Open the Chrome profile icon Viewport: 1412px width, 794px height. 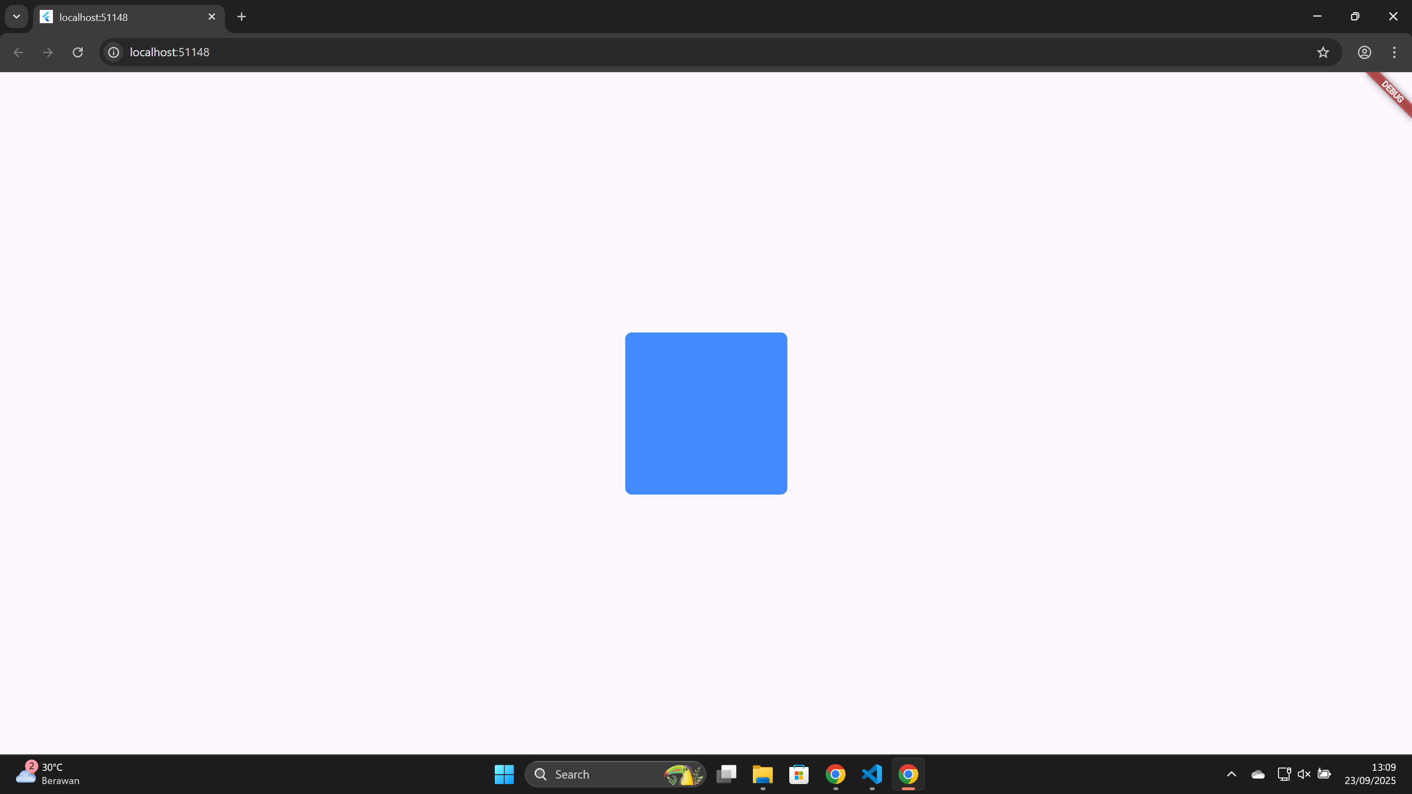[1364, 52]
